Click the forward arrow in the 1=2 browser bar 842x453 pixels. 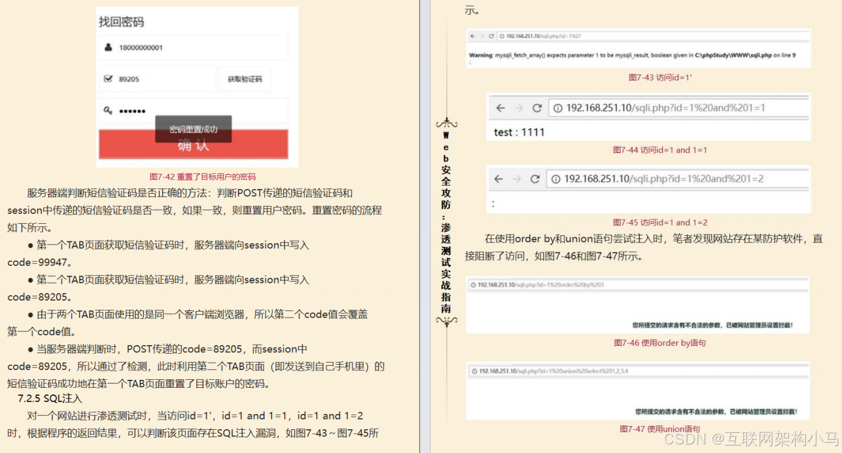click(517, 179)
